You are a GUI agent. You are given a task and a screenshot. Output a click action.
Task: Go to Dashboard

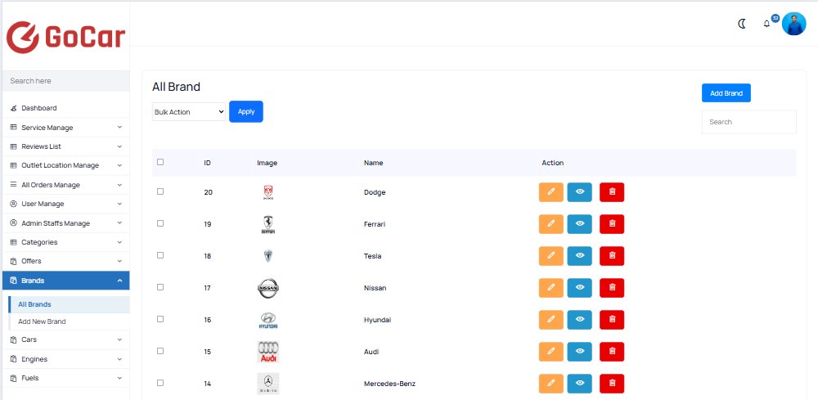pos(65,108)
